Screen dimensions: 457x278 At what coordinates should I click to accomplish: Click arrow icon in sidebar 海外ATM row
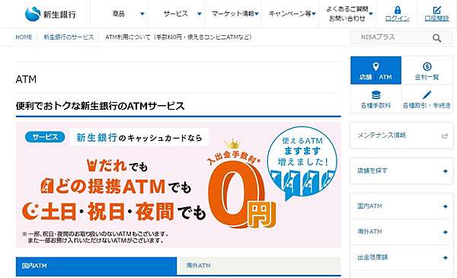click(445, 232)
